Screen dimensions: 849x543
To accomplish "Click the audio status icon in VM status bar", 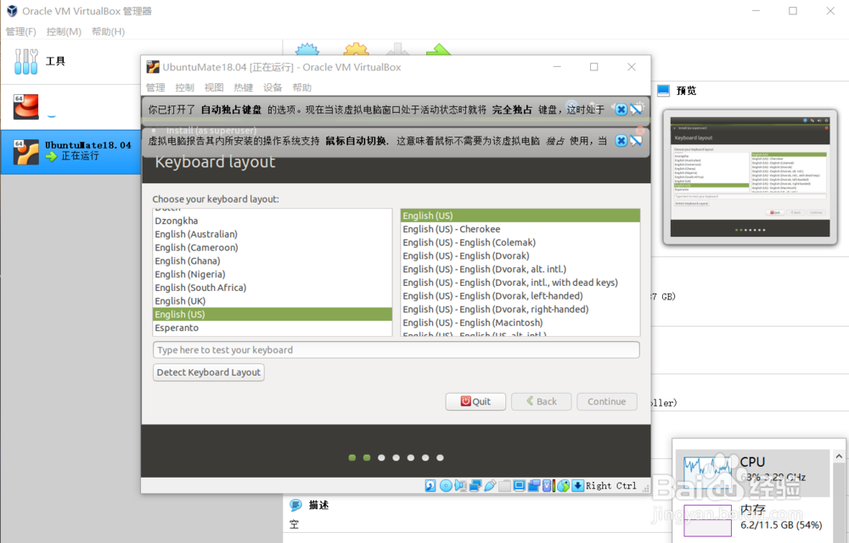I will coord(461,485).
